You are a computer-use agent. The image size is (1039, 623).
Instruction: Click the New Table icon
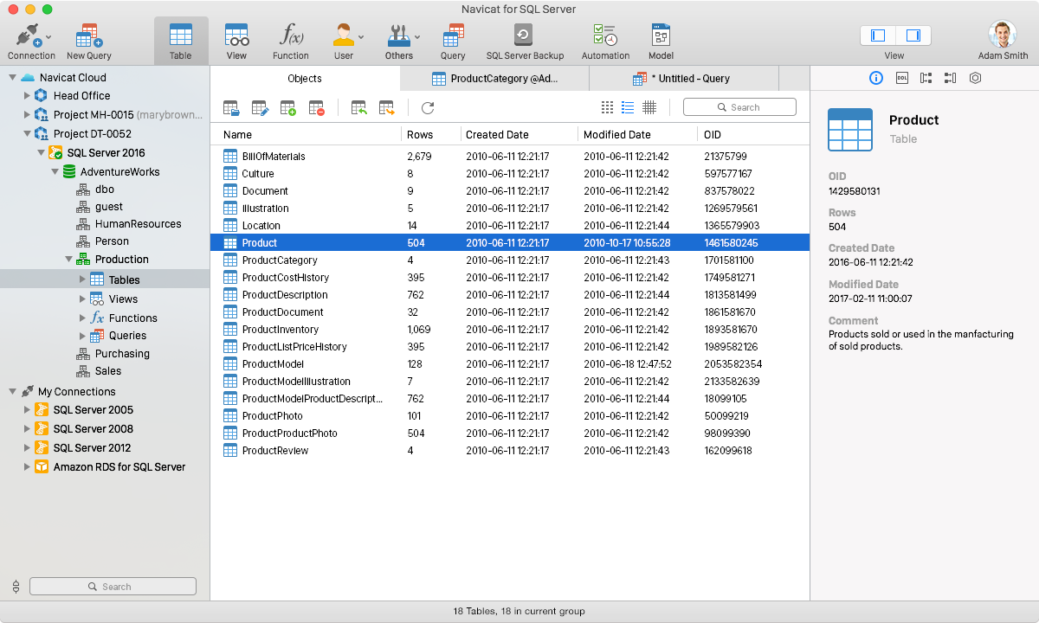tap(288, 108)
